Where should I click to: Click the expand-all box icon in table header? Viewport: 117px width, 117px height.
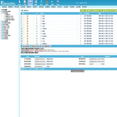pyautogui.click(x=30, y=14)
